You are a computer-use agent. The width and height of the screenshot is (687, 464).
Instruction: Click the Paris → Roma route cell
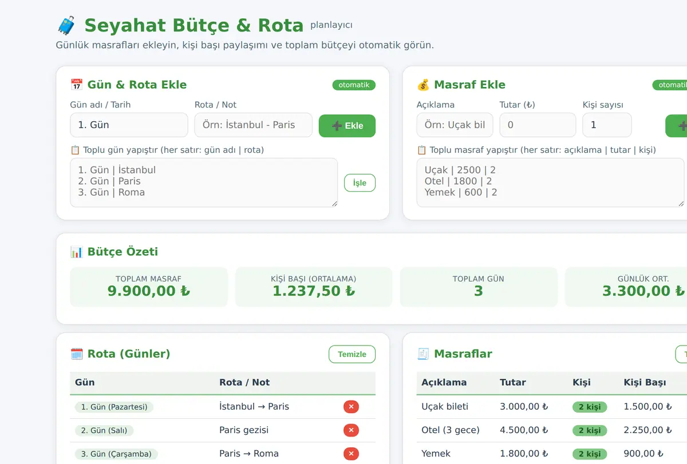[x=249, y=454]
